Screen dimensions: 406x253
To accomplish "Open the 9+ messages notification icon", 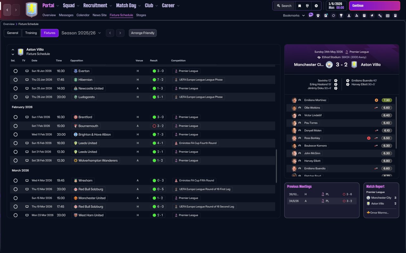I will (311, 15).
